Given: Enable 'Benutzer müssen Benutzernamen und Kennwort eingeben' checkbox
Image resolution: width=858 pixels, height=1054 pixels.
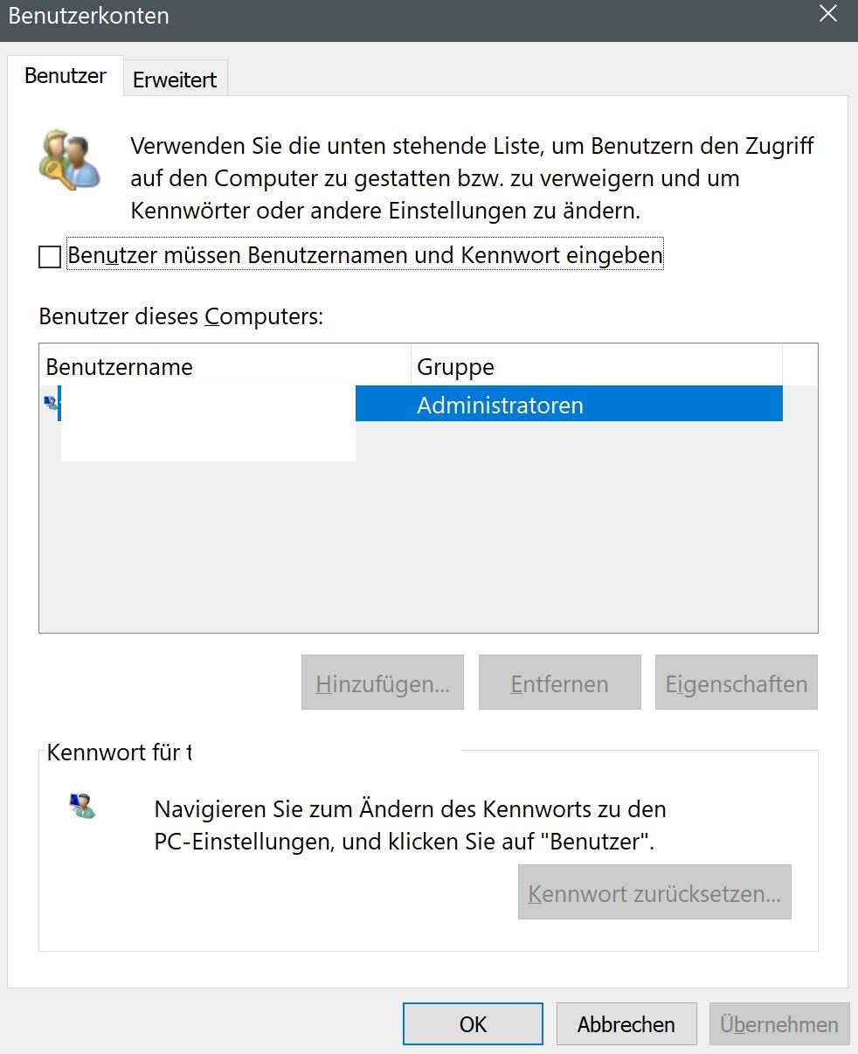Looking at the screenshot, I should pos(50,257).
